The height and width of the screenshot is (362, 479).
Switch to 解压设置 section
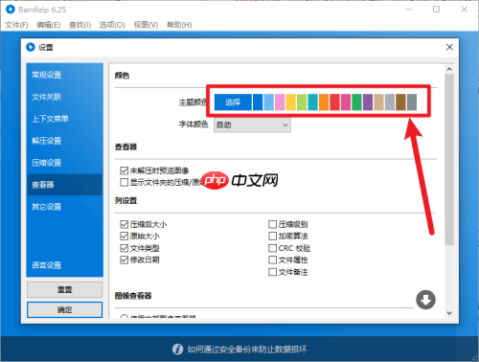pos(64,141)
